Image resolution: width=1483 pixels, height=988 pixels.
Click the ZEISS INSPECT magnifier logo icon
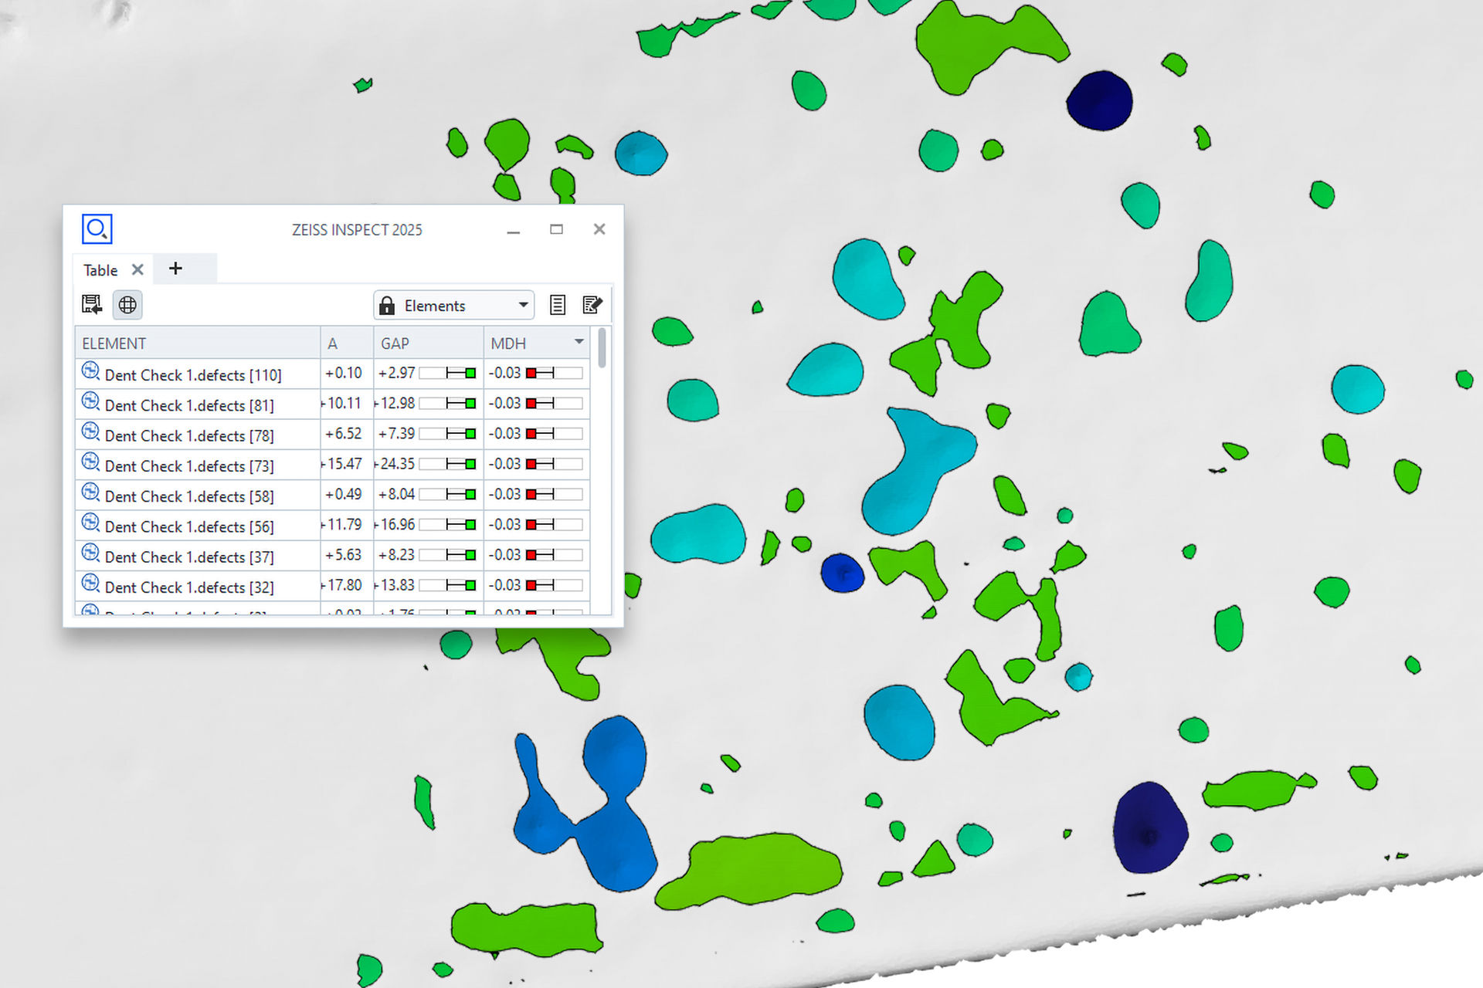[97, 228]
